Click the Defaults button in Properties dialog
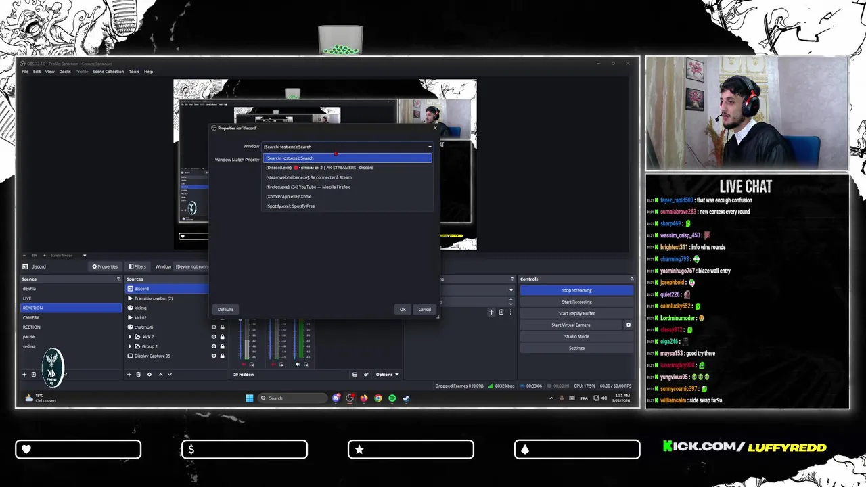The image size is (866, 487). (225, 309)
